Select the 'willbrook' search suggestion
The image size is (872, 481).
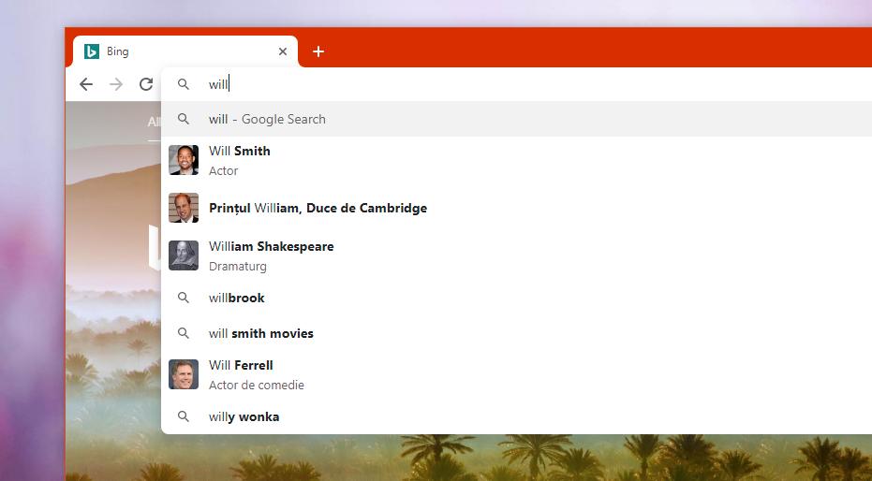(x=516, y=298)
